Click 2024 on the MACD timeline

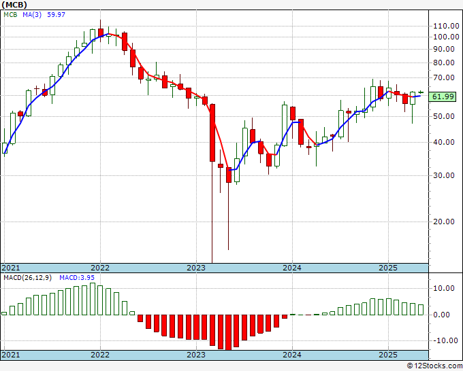point(292,355)
